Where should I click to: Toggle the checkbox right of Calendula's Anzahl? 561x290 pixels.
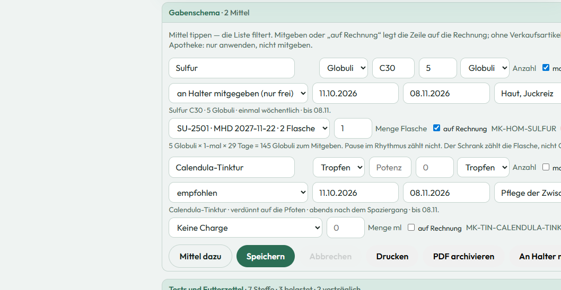[546, 167]
